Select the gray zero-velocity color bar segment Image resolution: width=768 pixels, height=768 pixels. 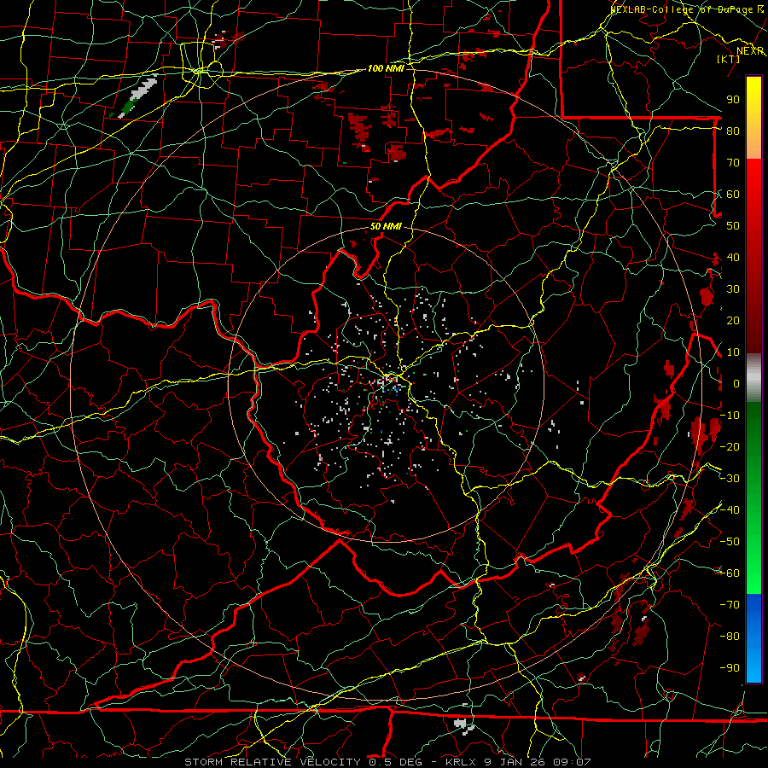(x=753, y=378)
